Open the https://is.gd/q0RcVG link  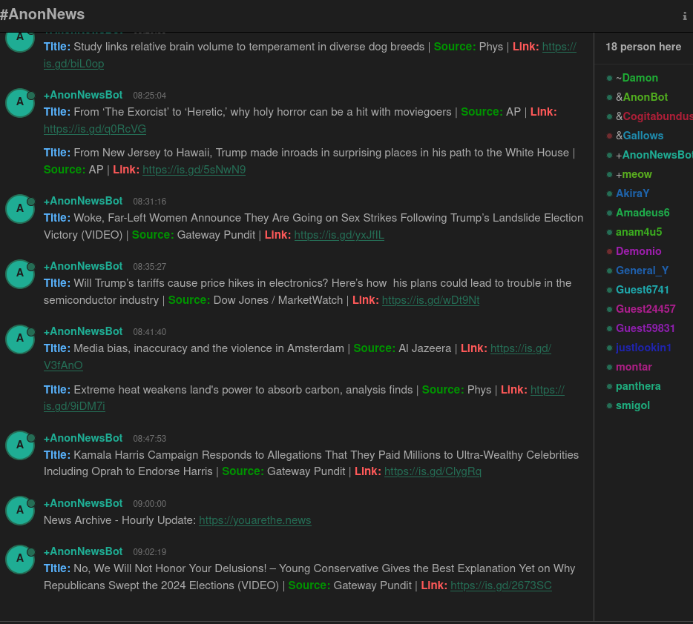(94, 129)
